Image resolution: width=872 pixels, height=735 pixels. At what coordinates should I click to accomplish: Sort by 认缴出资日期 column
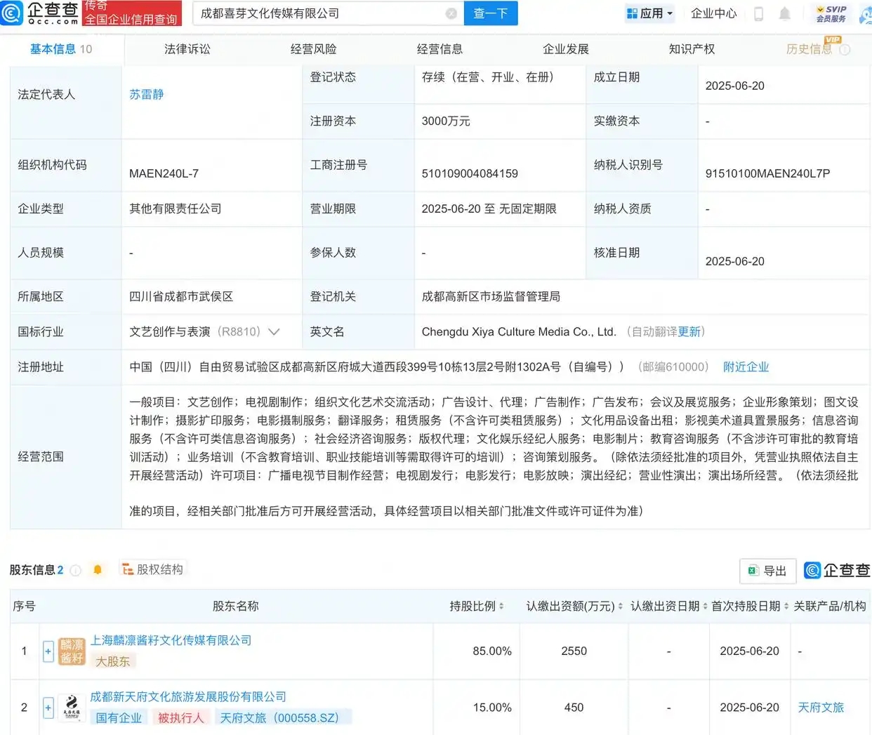pyautogui.click(x=705, y=606)
